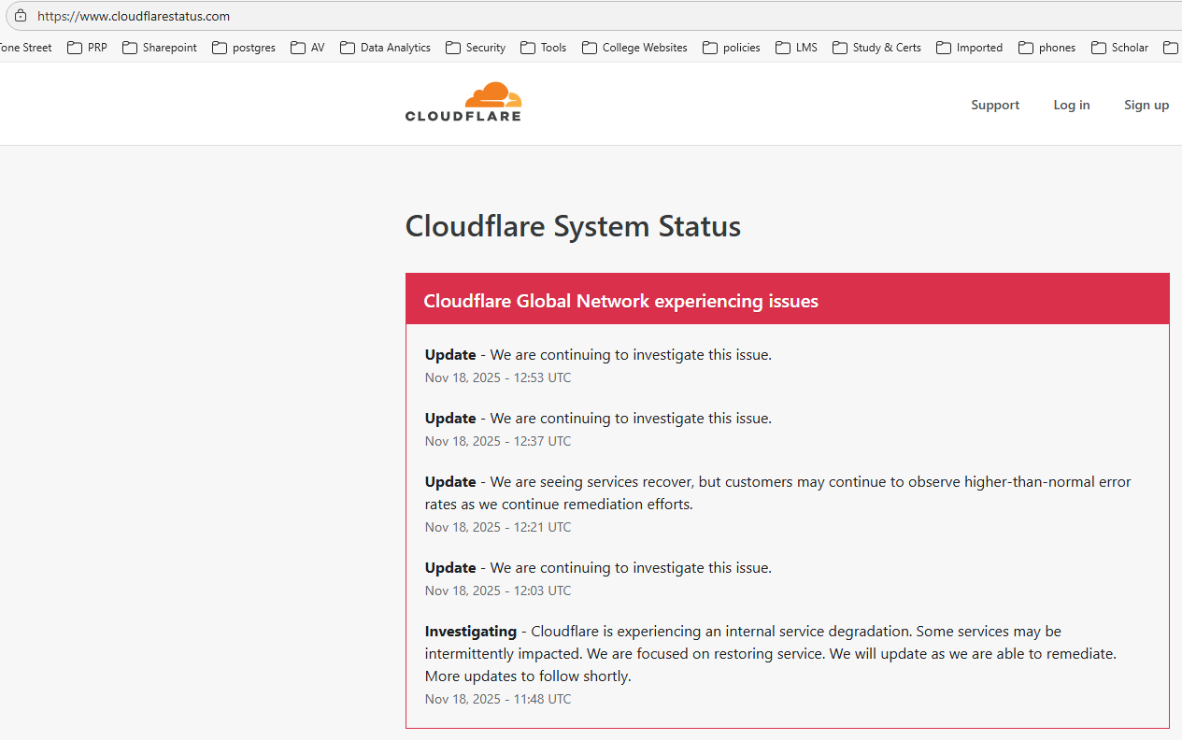Click the Investigating status label
This screenshot has width=1182, height=740.
click(471, 631)
